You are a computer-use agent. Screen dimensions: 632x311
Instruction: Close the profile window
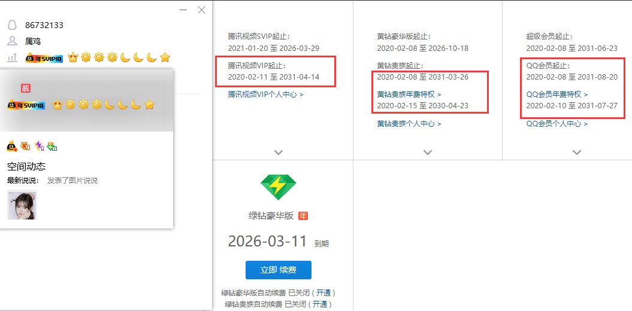pyautogui.click(x=201, y=10)
